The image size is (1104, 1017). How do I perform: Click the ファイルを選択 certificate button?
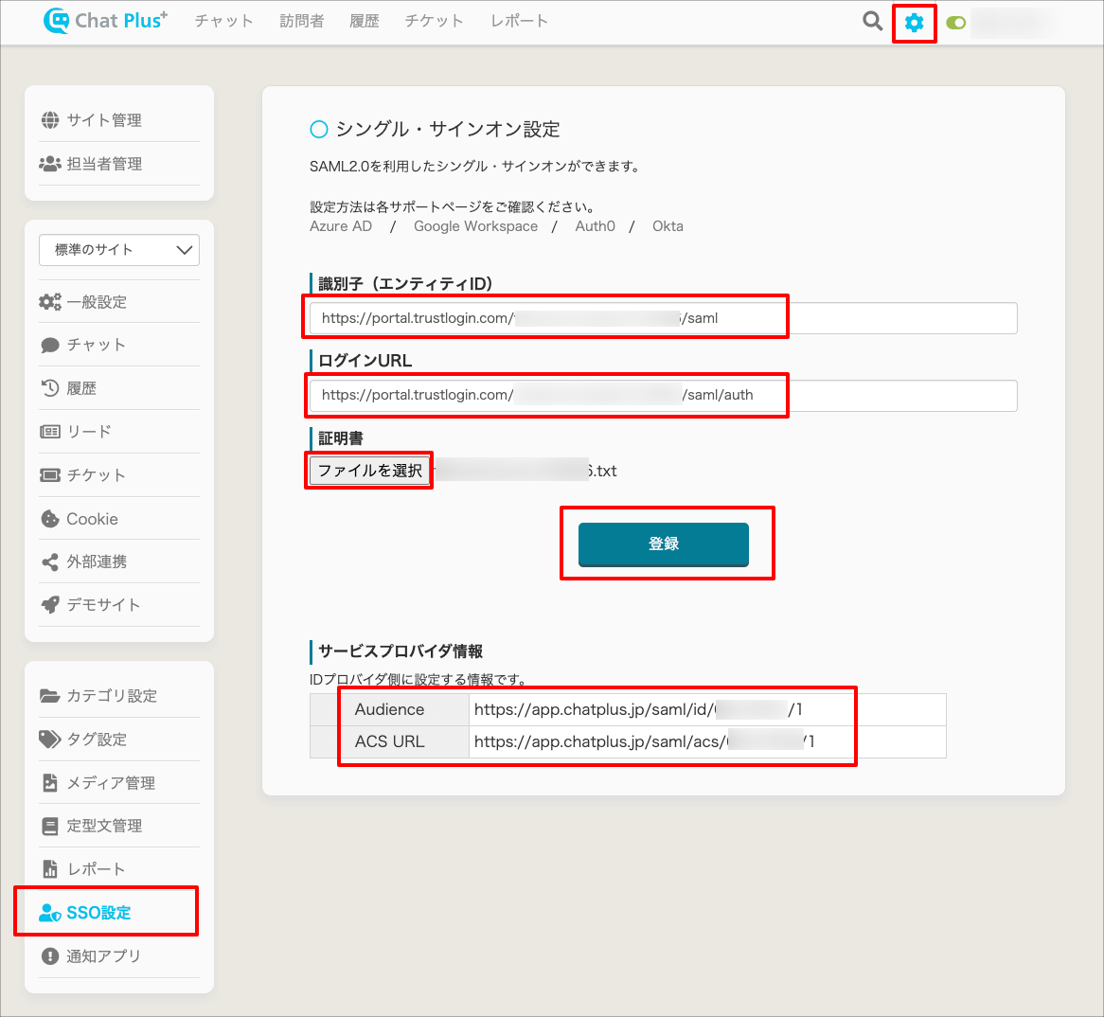(x=369, y=471)
